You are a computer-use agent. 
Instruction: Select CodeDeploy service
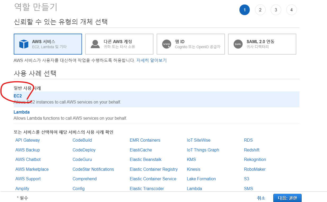click(84, 150)
